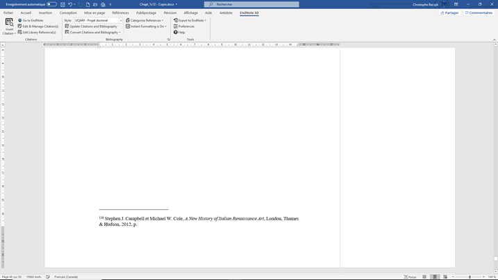
Task: Open the Style combo box UQAM - Projet doctoral
Action: (x=98, y=20)
